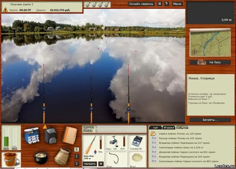Open the blue tackle box

click(x=32, y=135)
